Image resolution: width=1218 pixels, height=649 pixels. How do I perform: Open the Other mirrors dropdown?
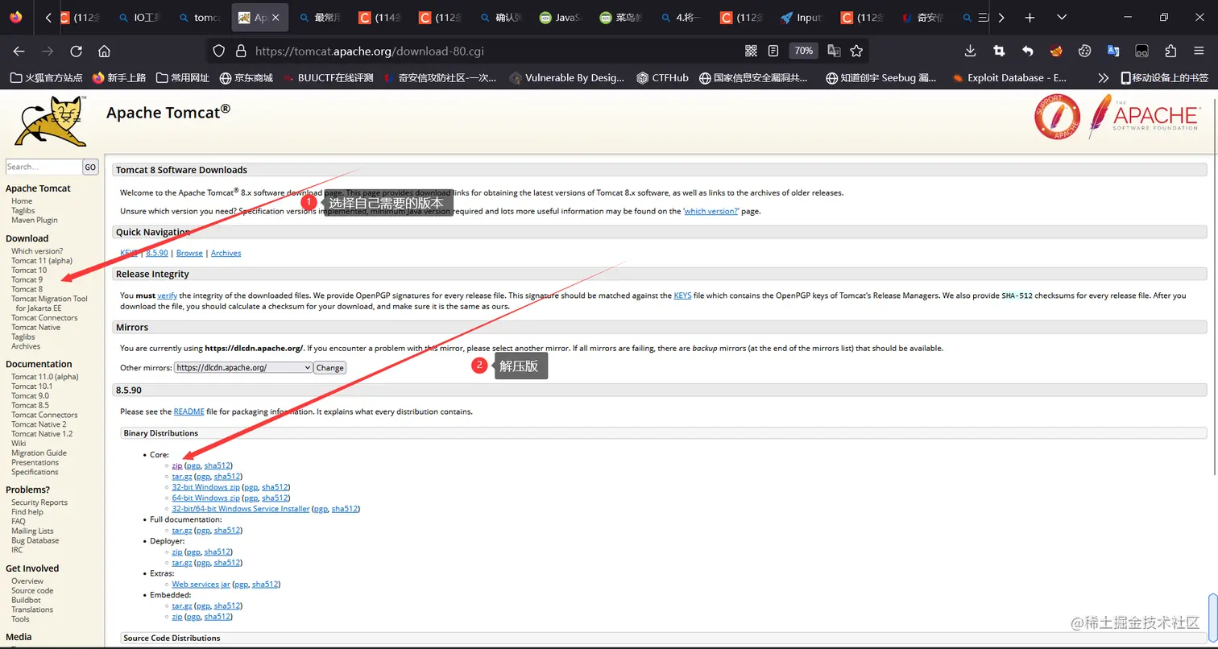pos(243,367)
